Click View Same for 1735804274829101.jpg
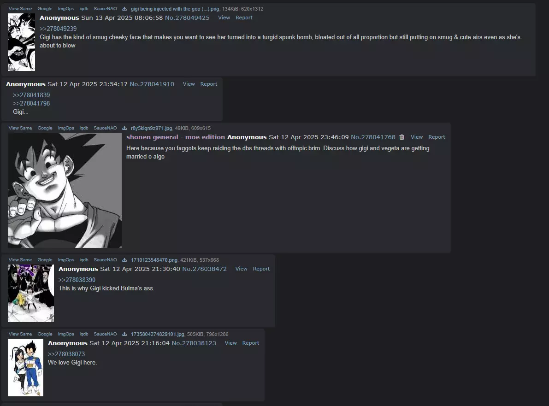This screenshot has width=549, height=406. point(20,334)
